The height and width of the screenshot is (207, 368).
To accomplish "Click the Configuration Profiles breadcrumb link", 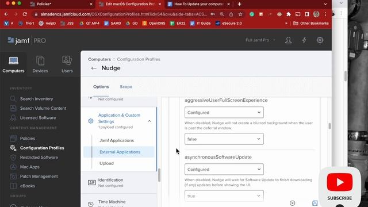I will click(139, 59).
